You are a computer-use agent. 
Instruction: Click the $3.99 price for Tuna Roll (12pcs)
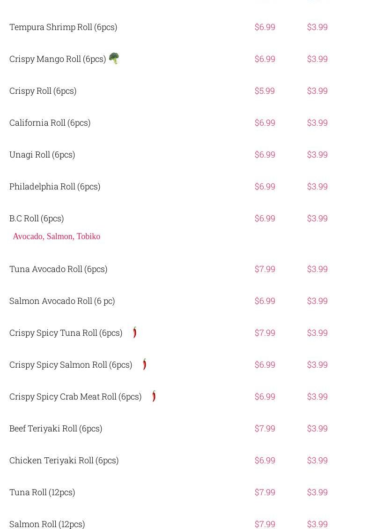[x=317, y=492]
